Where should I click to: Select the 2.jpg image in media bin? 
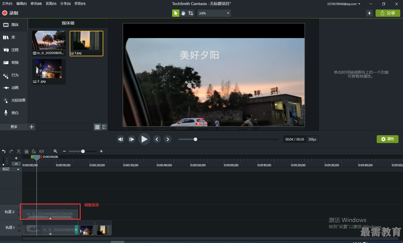click(x=49, y=72)
